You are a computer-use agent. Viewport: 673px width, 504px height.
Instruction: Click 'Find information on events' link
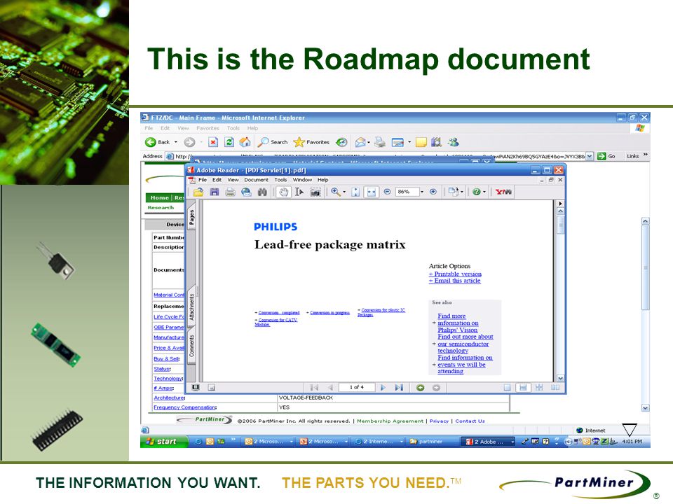465,364
